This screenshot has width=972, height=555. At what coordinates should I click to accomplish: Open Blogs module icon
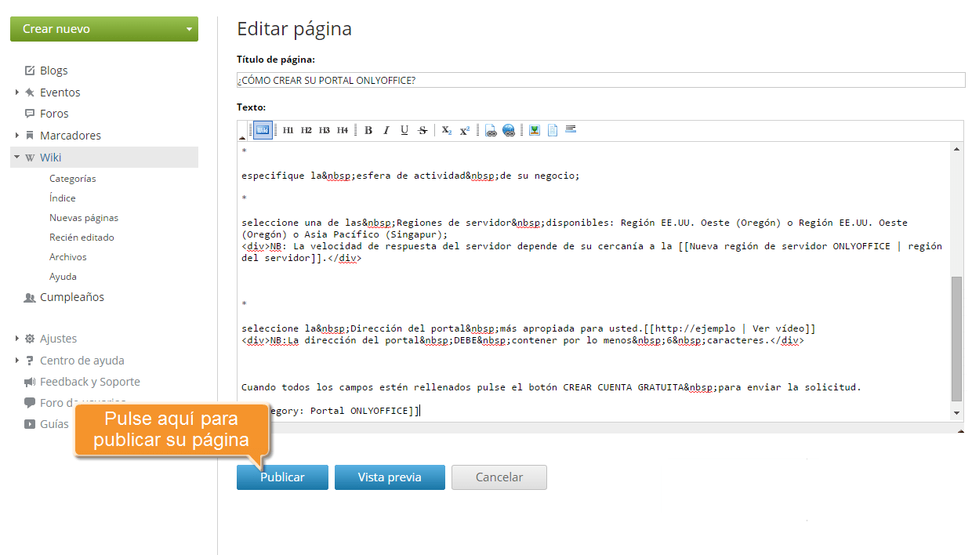[30, 71]
